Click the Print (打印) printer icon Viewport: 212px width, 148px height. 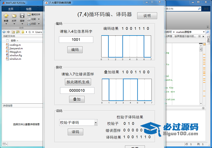coord(29,24)
